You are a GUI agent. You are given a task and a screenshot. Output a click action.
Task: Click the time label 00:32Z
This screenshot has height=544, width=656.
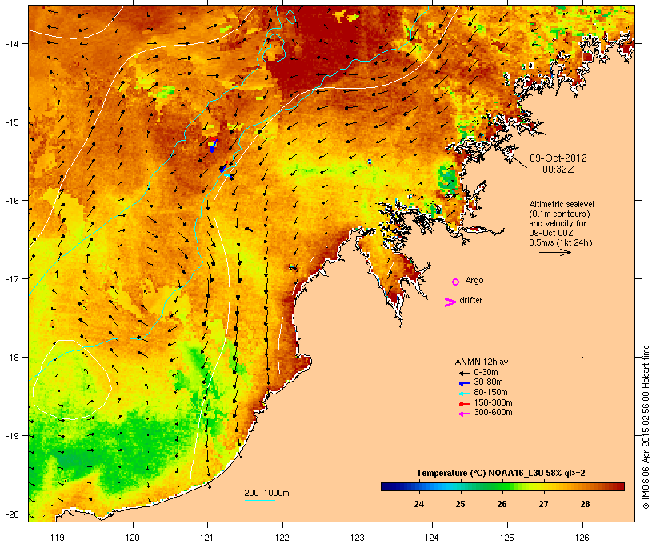[x=558, y=170]
